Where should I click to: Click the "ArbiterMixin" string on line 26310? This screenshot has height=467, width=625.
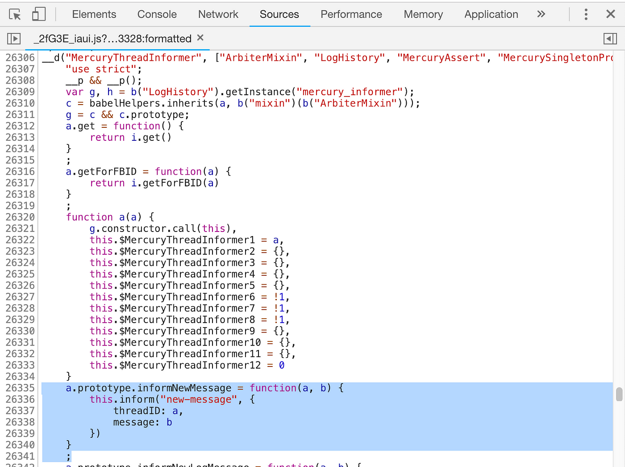click(355, 103)
